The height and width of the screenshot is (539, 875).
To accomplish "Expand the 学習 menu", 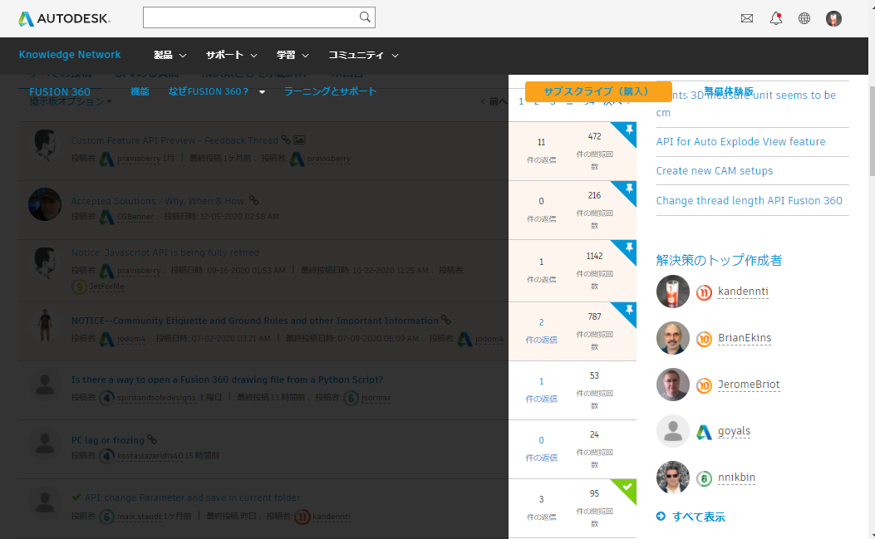I will point(292,56).
